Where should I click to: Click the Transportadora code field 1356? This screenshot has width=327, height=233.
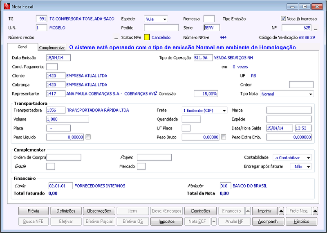[x=56, y=110]
